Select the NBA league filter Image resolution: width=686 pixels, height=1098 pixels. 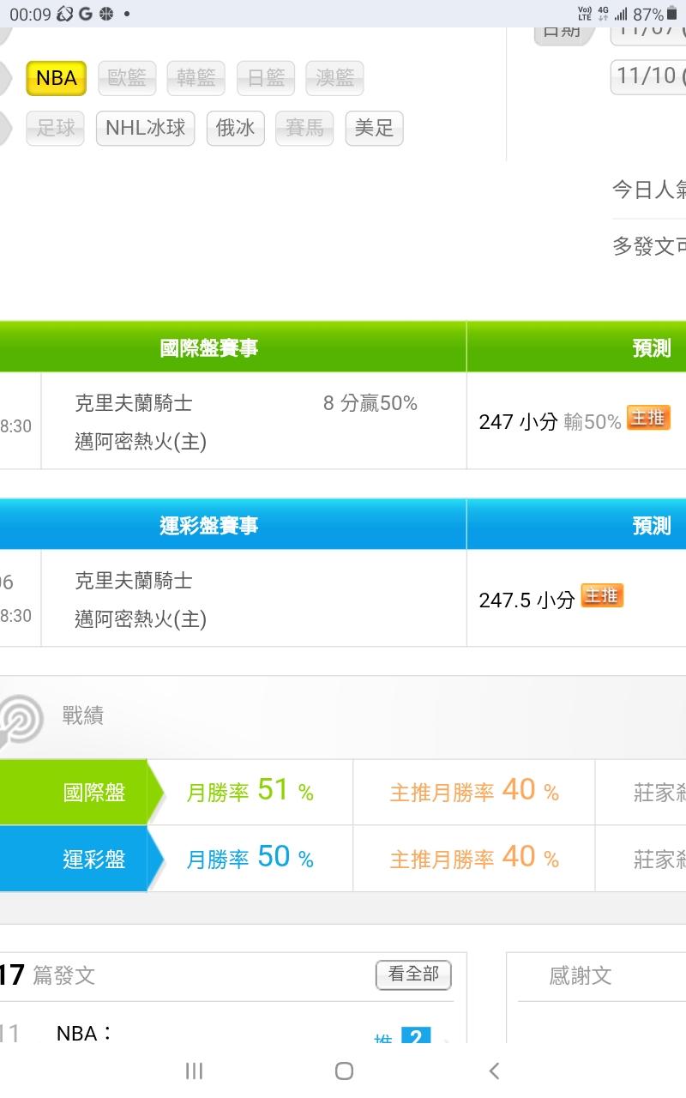pos(56,78)
